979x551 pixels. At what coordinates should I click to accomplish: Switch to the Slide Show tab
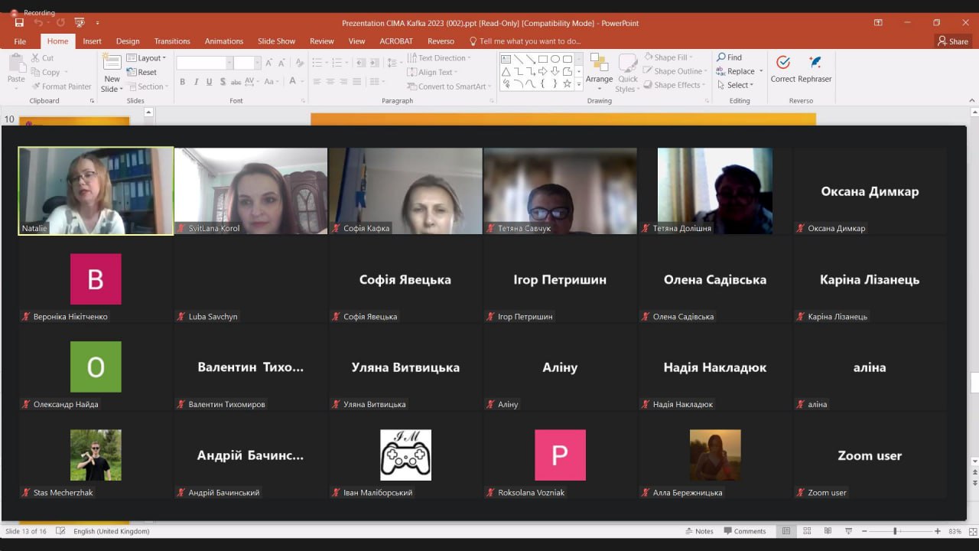click(x=276, y=41)
